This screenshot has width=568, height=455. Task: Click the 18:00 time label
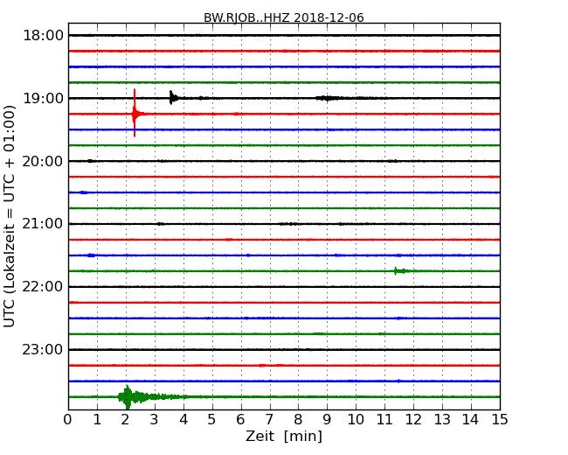(x=43, y=36)
